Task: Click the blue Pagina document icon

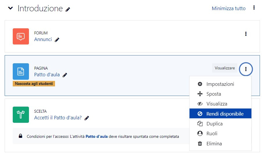Action: click(21, 71)
